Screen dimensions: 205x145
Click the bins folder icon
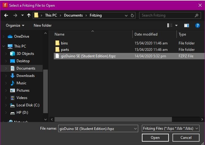(x=57, y=43)
